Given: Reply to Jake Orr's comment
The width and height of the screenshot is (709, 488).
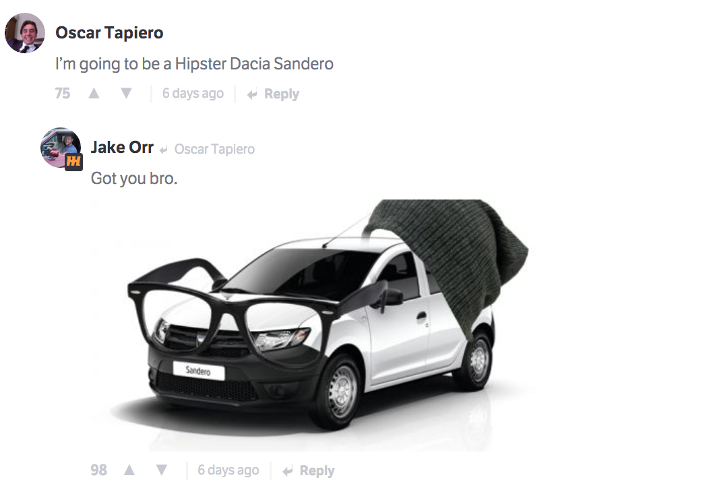Looking at the screenshot, I should click(x=309, y=470).
